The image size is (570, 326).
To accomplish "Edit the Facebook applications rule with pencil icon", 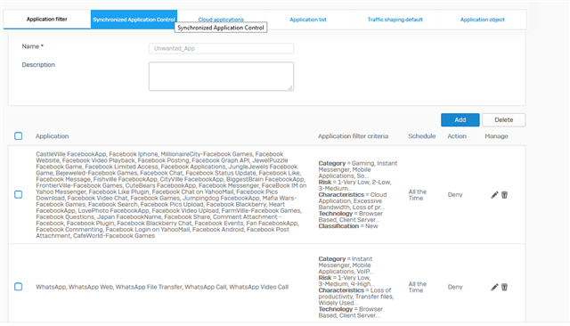I will click(494, 195).
